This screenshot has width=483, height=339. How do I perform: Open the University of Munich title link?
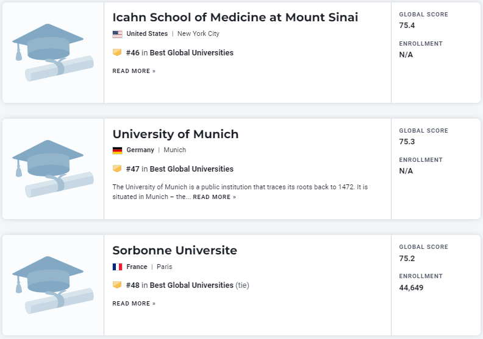[x=176, y=134]
